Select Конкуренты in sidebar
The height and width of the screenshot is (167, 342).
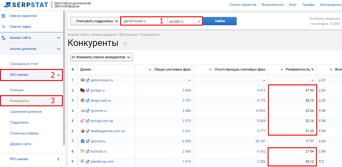20,101
